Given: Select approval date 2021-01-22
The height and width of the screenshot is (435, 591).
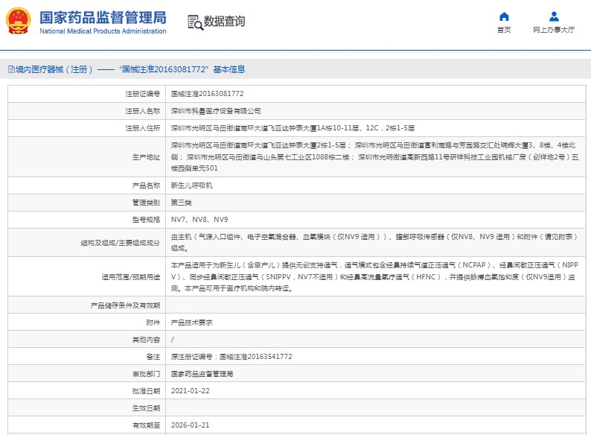Looking at the screenshot, I should [190, 391].
